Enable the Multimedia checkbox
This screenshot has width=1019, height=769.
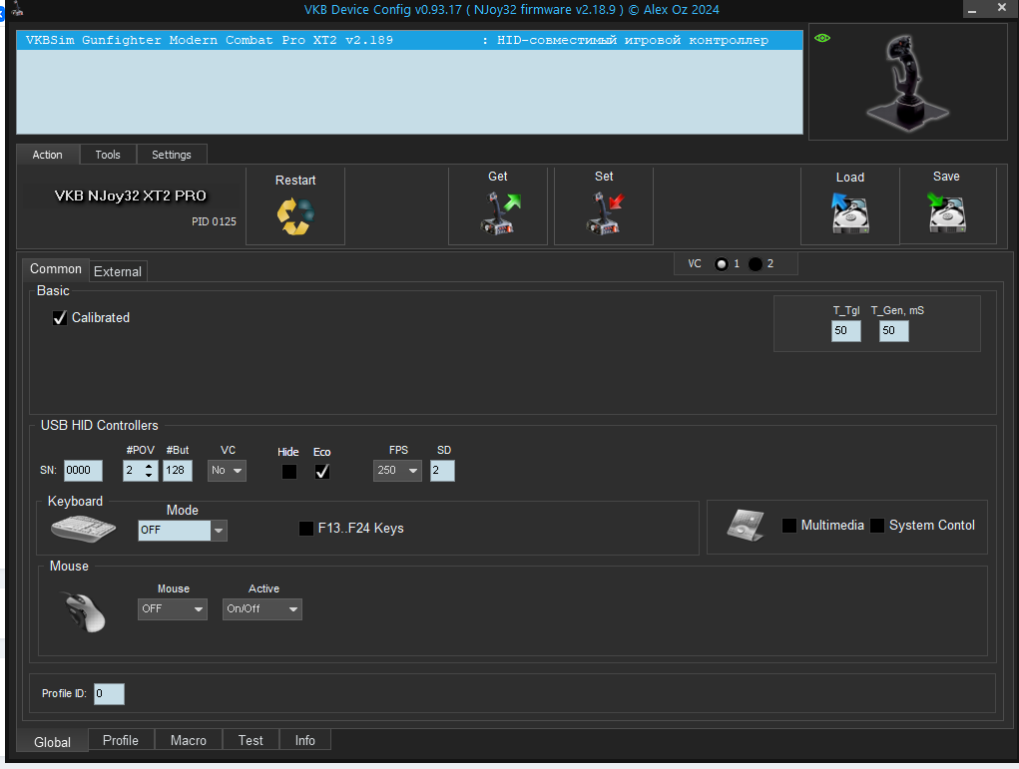click(x=788, y=526)
